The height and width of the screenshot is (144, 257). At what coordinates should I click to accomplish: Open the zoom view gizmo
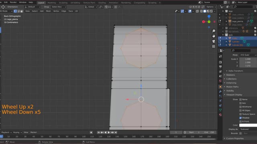pyautogui.click(x=214, y=31)
